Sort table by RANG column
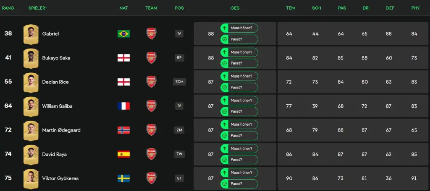This screenshot has width=430, height=191. pos(8,8)
